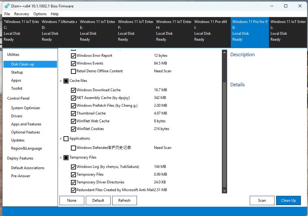Click the 144 MB size value
The height and width of the screenshot is (216, 308).
[160, 167]
